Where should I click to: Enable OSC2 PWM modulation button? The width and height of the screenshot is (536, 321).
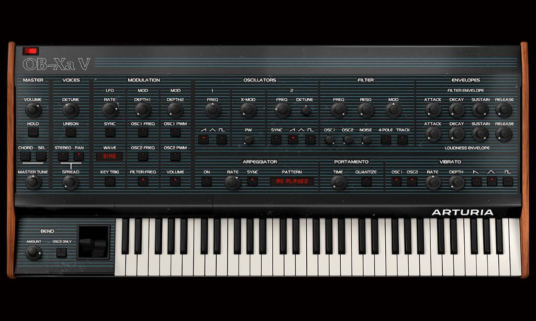[175, 156]
